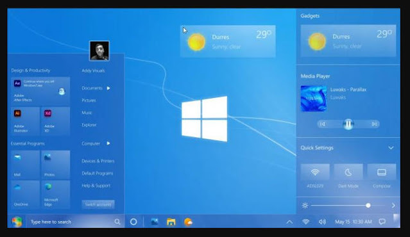Click the volume speaker icon in tray
The image size is (410, 237).
322,222
